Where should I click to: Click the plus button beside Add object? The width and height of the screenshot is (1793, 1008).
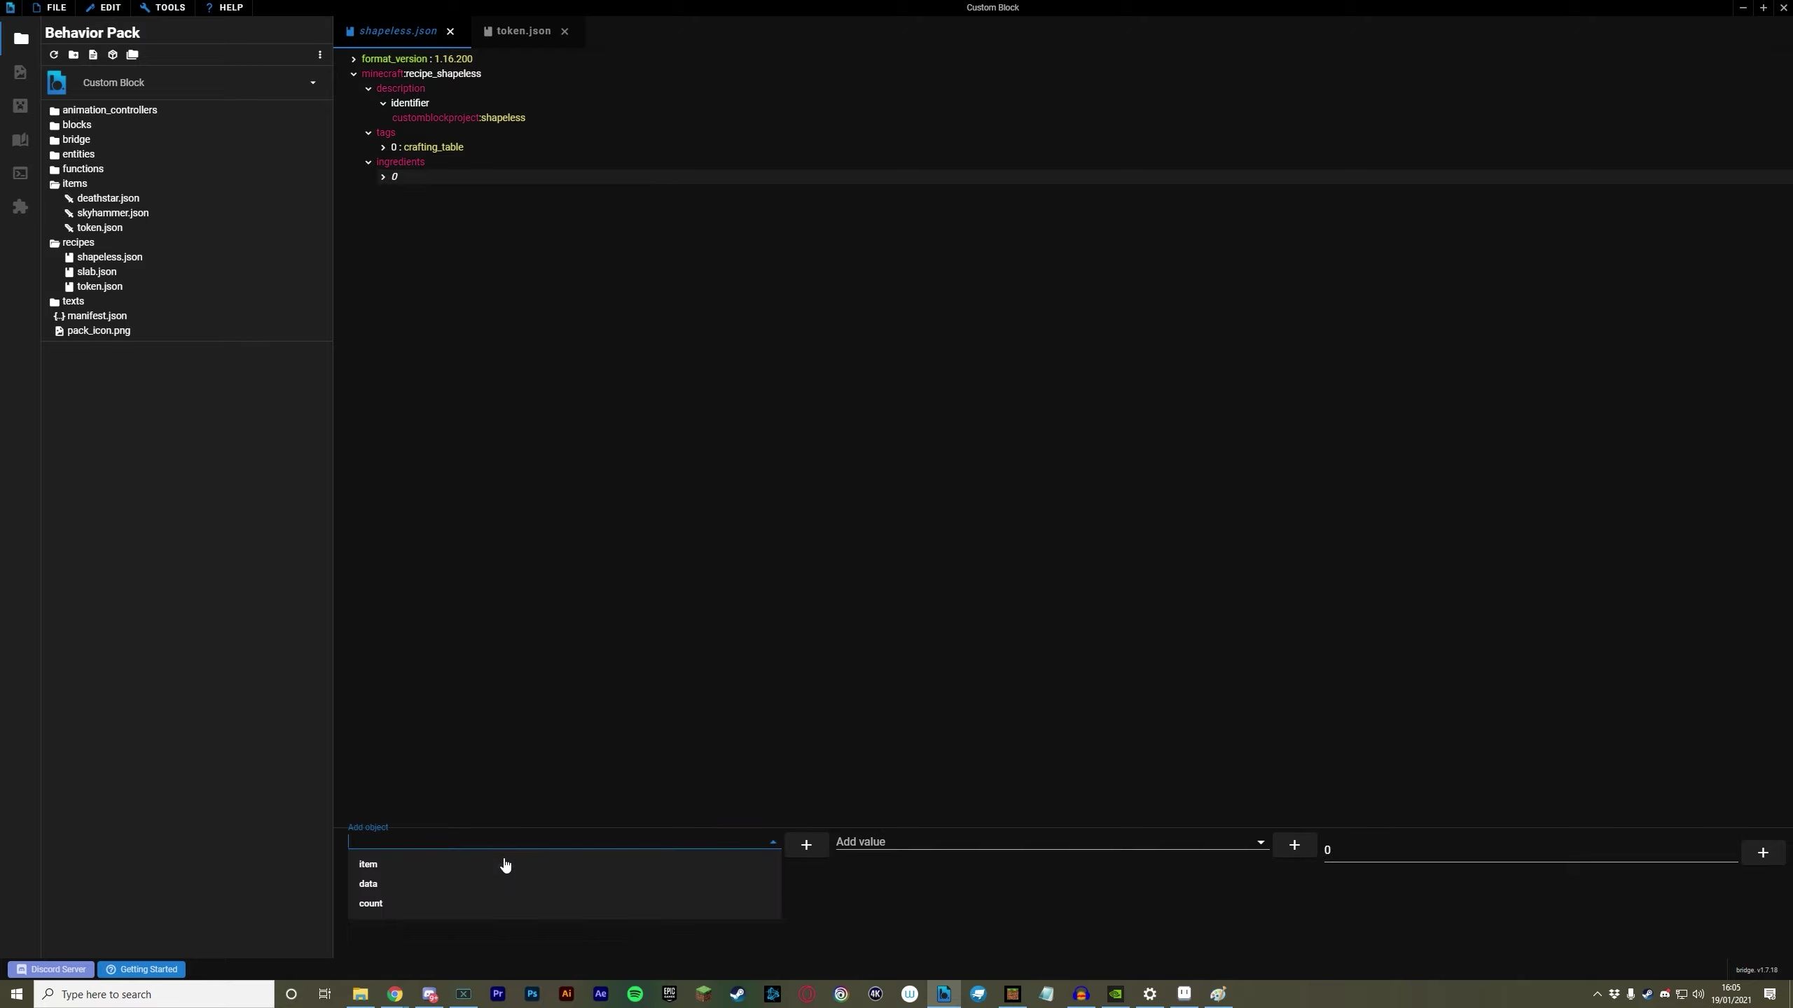pos(806,845)
